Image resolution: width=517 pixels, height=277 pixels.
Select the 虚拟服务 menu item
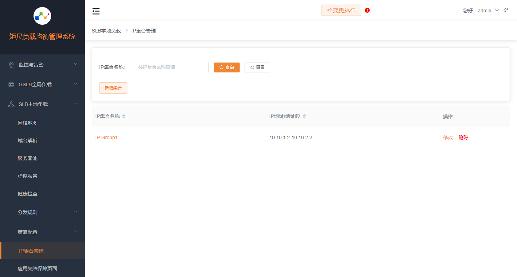tap(28, 176)
